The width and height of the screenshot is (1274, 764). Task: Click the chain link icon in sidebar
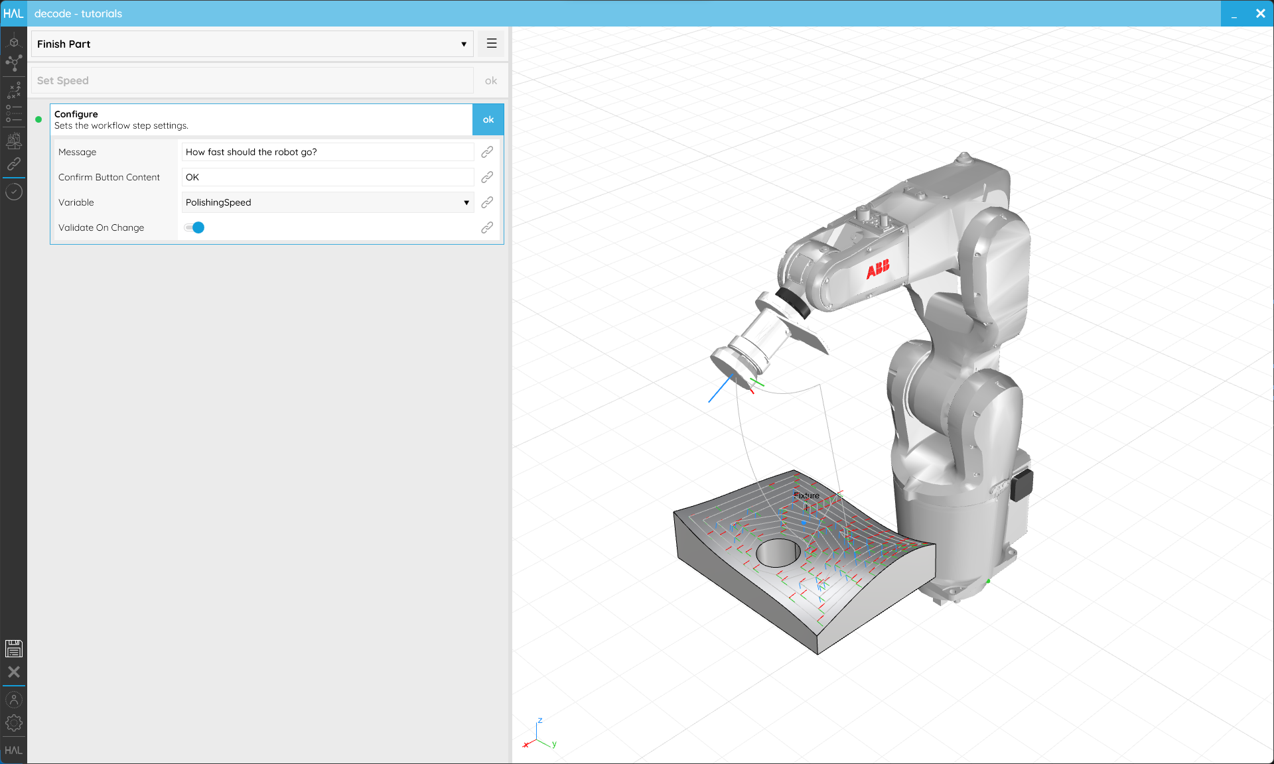(x=13, y=164)
